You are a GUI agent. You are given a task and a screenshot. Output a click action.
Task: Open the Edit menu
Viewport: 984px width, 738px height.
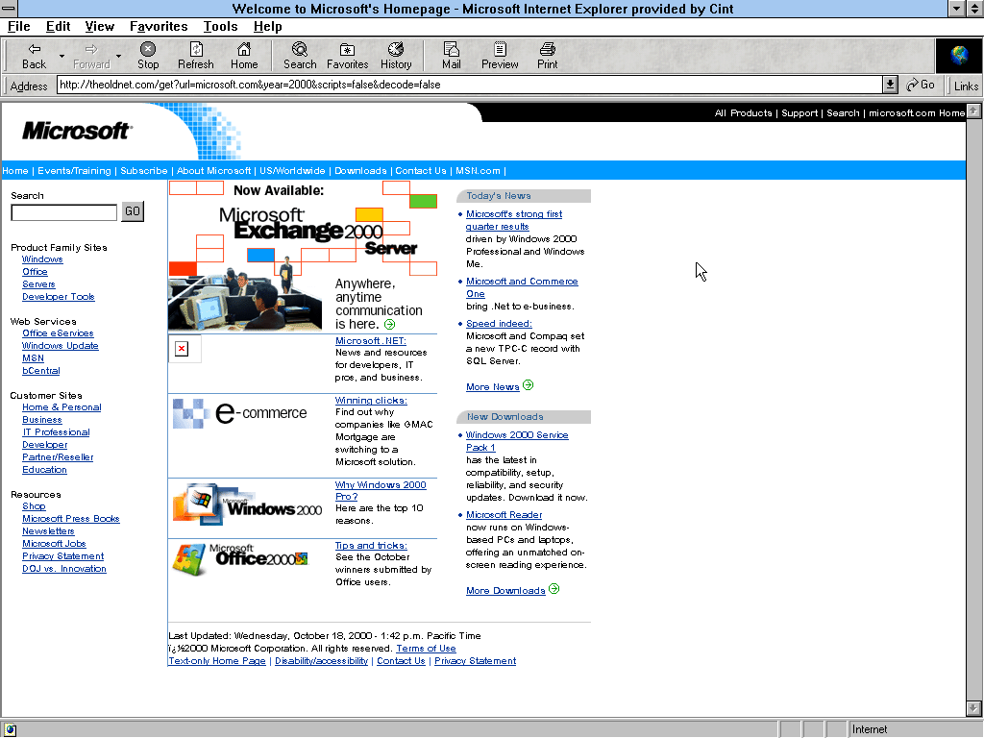[58, 26]
